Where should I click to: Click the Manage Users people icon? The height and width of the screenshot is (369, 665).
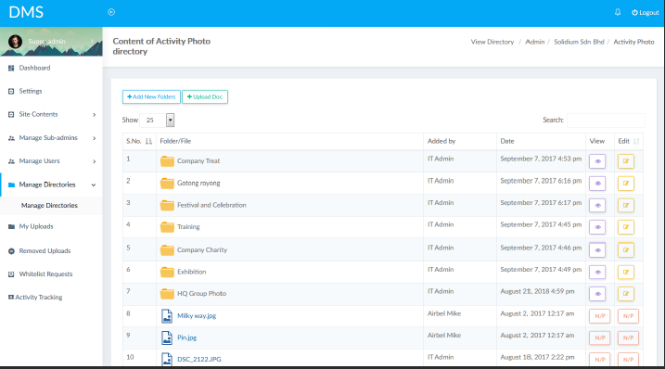pos(11,161)
